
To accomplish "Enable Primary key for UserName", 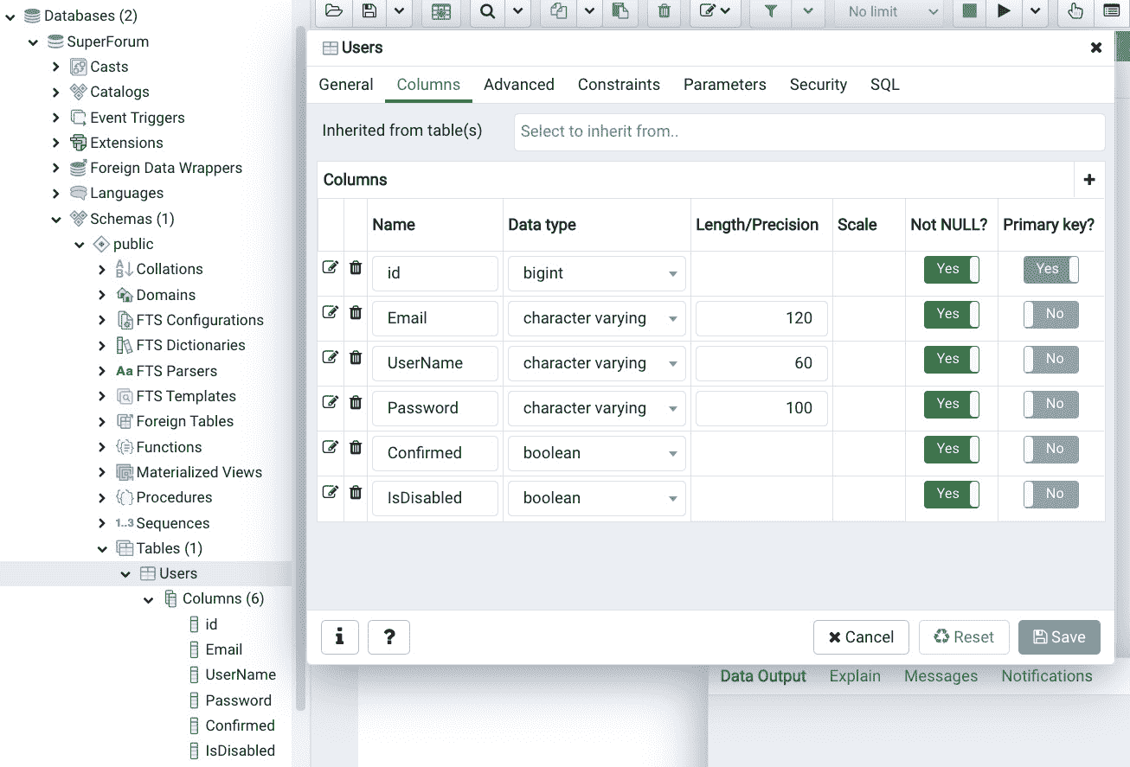I will click(x=1050, y=359).
